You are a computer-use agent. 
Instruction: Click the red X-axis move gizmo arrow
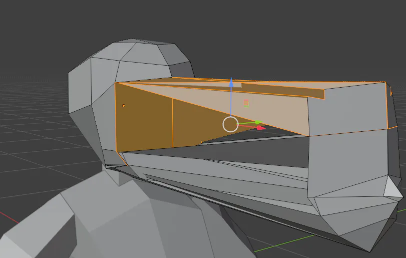261,128
